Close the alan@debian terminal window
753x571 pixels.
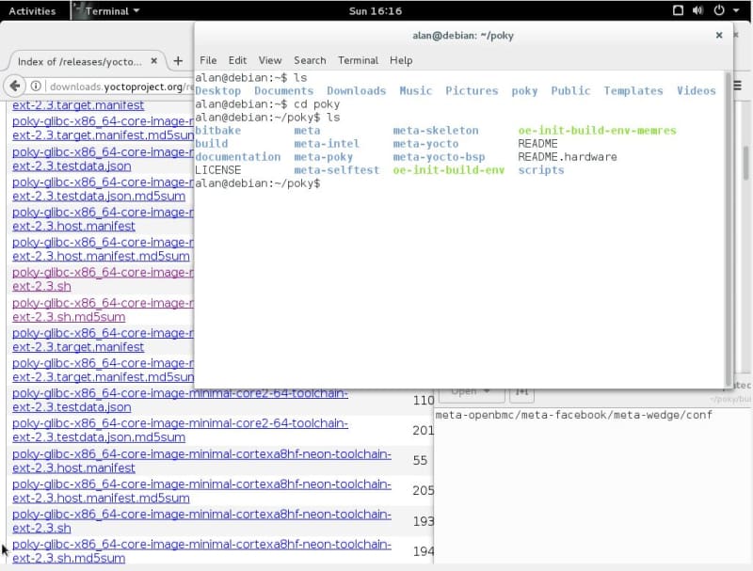(x=719, y=35)
